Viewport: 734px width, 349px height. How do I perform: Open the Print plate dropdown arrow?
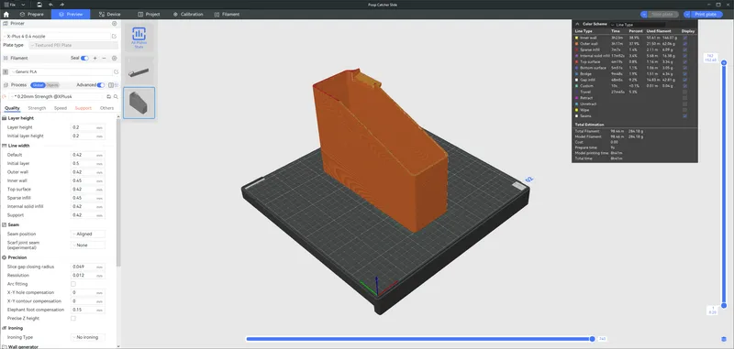(x=687, y=15)
